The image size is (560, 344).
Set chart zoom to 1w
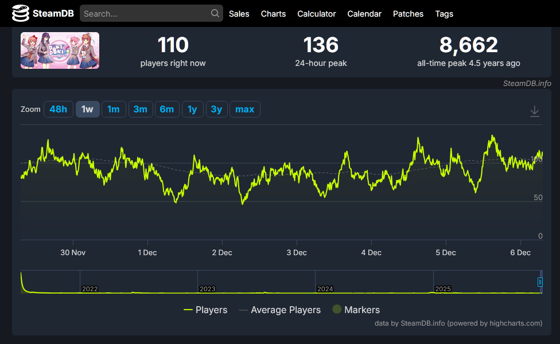tap(87, 109)
